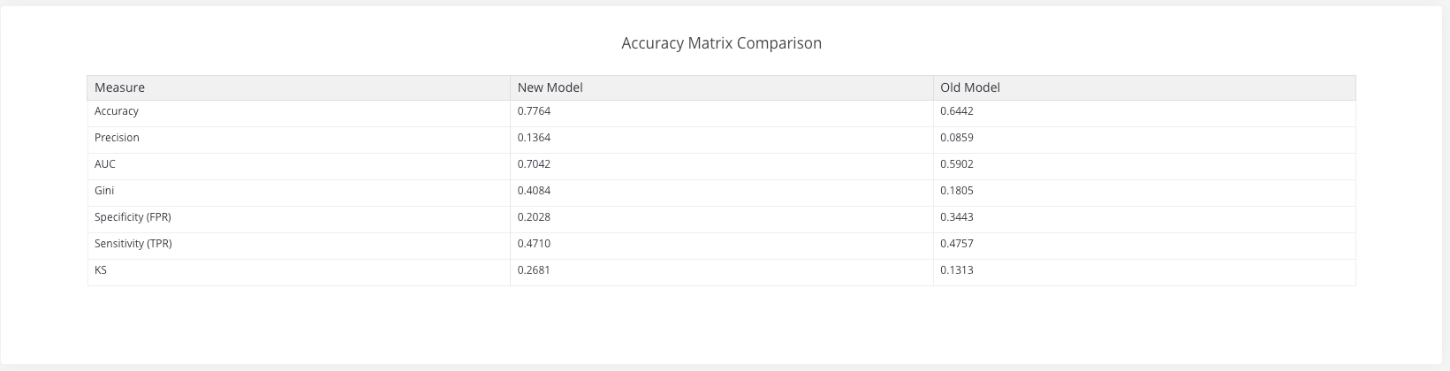Click New Model sensitivity value 0.4710
1450x371 pixels.
coord(534,244)
